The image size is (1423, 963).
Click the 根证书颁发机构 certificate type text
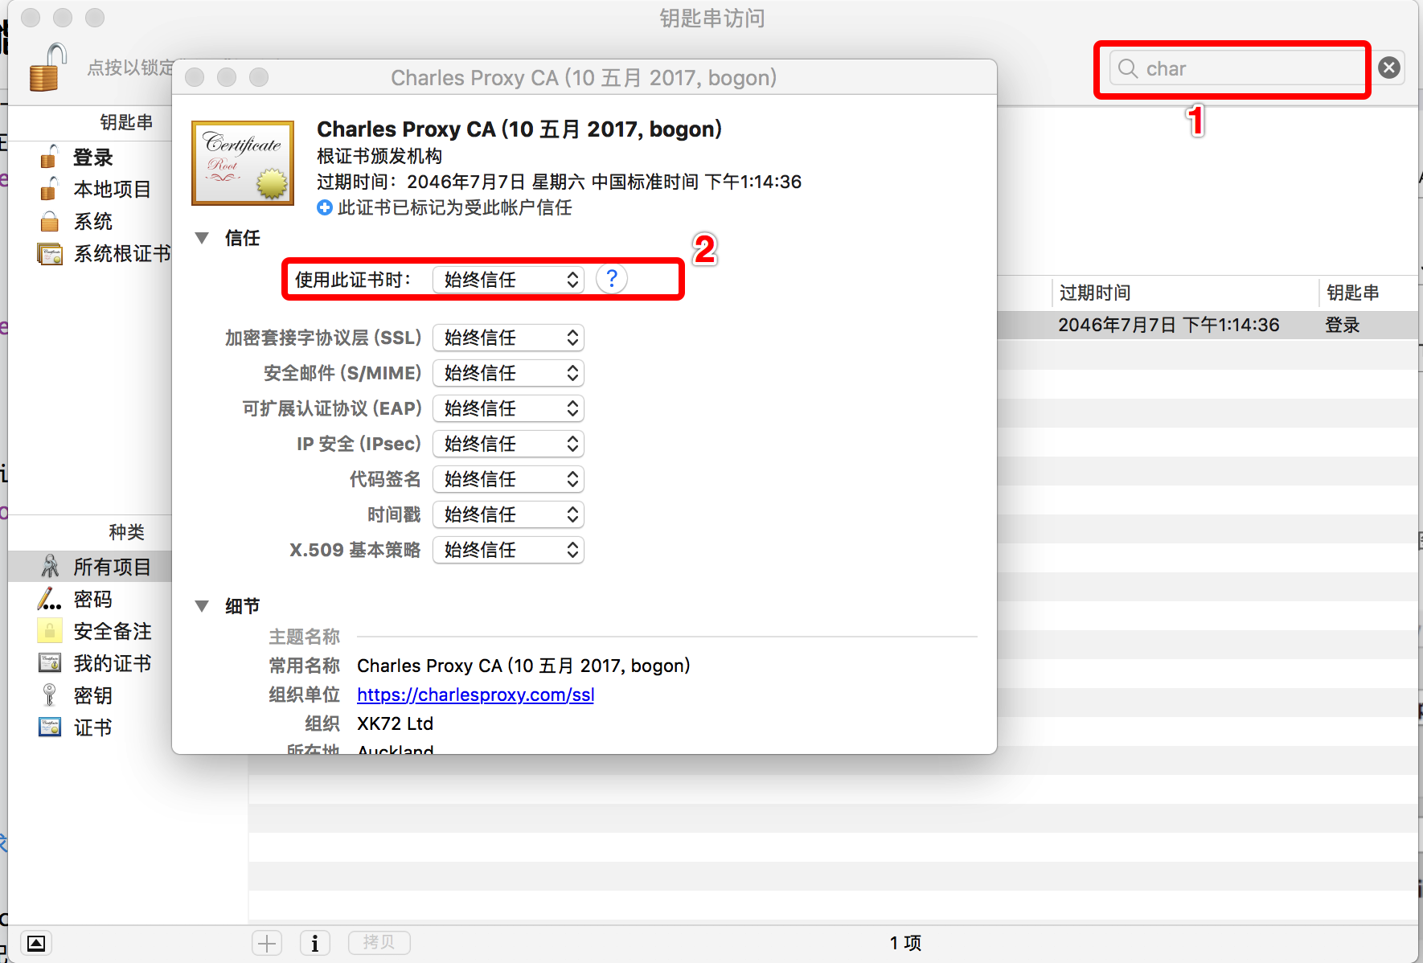(x=379, y=156)
